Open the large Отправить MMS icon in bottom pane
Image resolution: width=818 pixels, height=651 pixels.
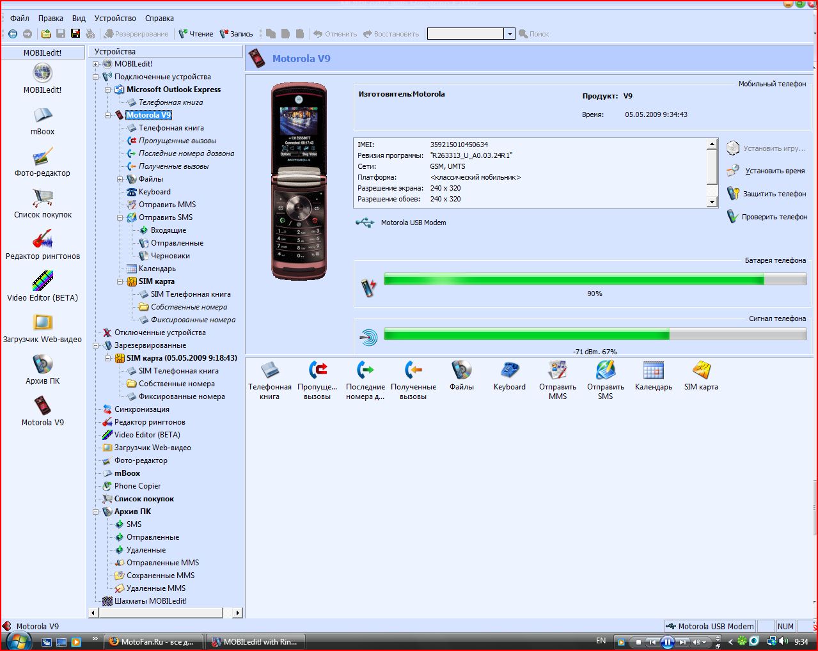558,370
